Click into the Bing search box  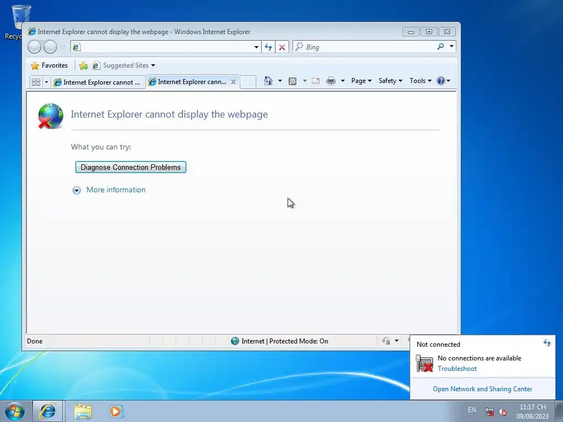point(365,47)
